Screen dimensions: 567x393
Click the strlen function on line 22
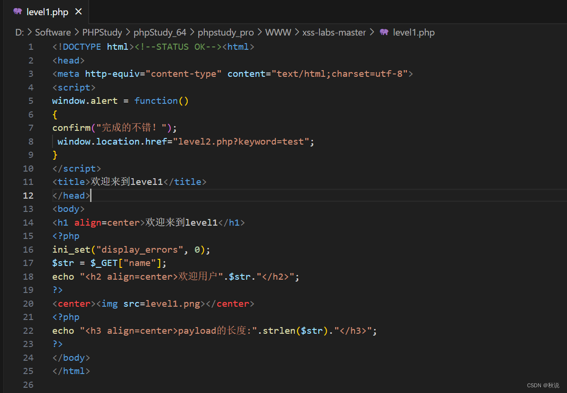point(279,331)
